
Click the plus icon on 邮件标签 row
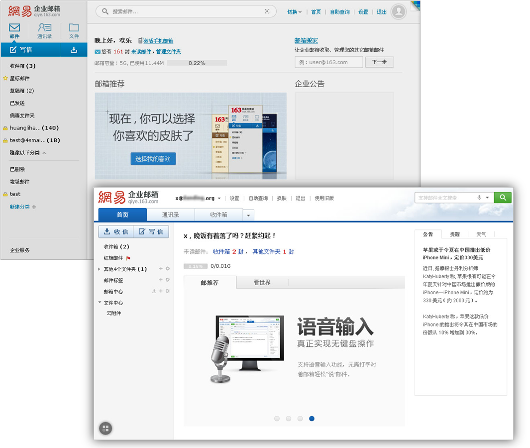(x=161, y=280)
